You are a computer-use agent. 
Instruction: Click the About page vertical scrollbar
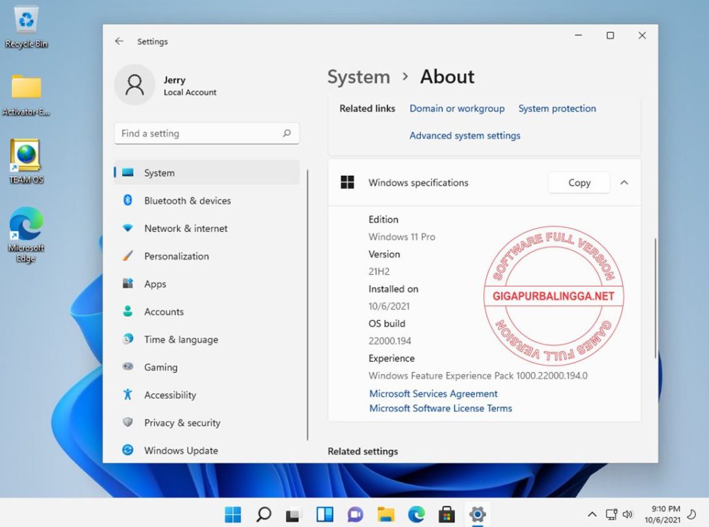(x=655, y=298)
